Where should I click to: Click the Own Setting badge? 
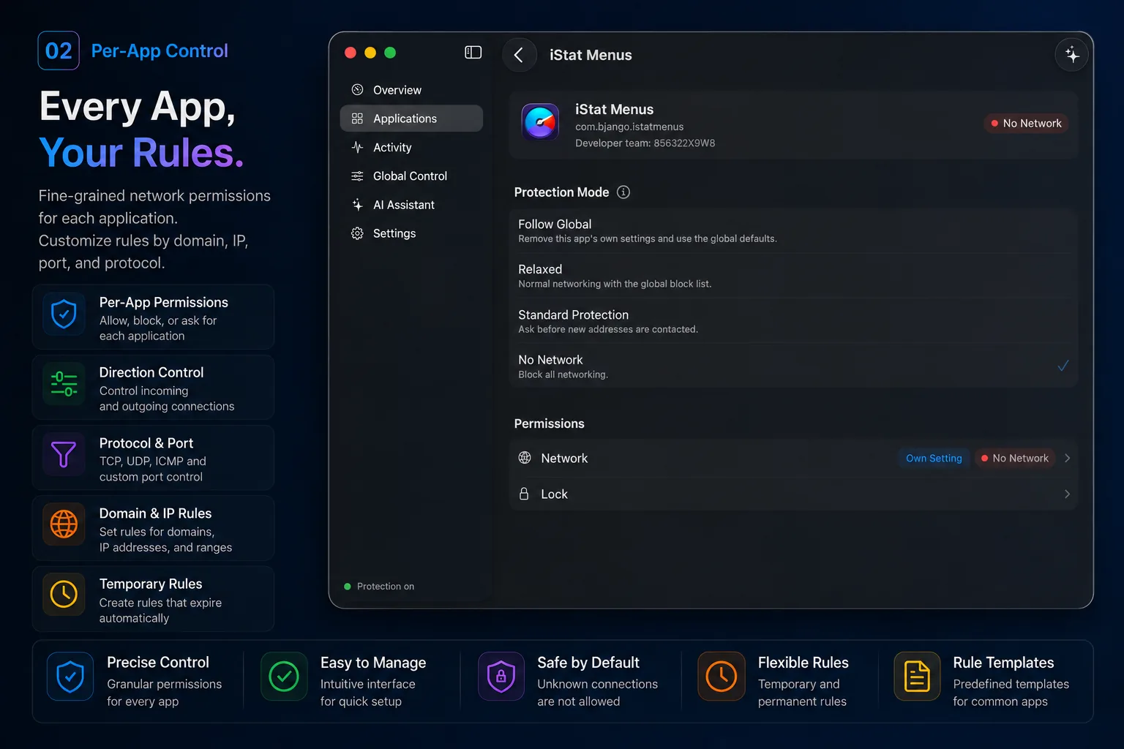[x=934, y=459]
